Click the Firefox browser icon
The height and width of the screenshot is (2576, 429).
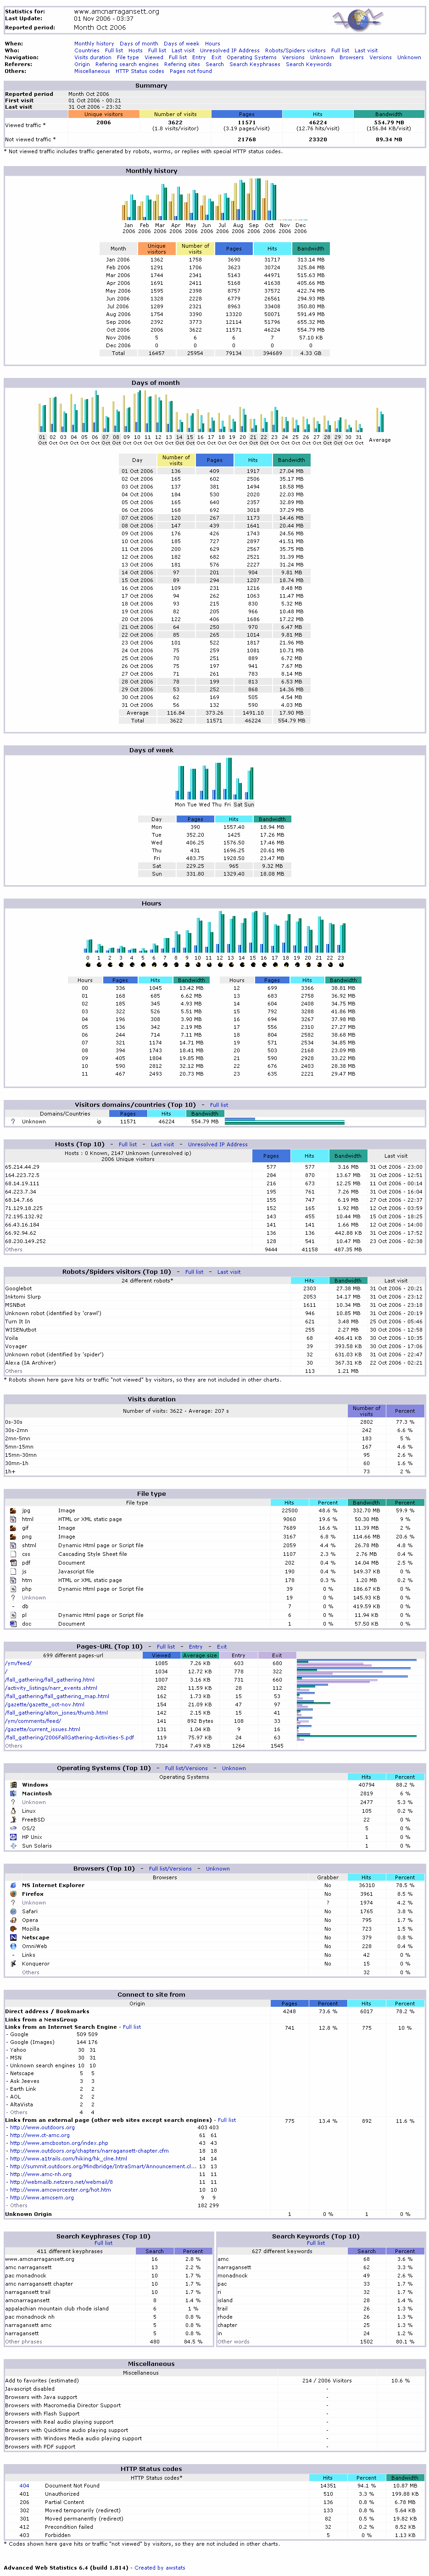pos(12,1893)
